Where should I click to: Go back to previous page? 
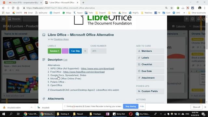point(3,8)
